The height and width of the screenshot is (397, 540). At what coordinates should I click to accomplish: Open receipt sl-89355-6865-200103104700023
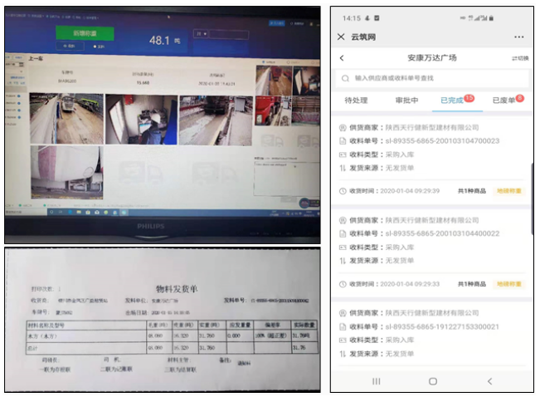pyautogui.click(x=442, y=140)
